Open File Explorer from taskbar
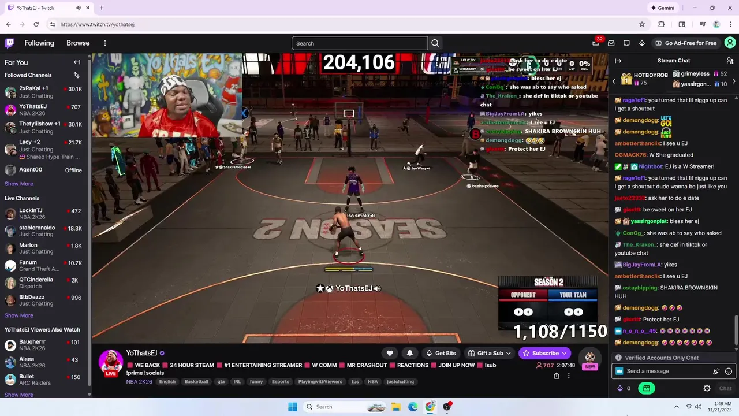Screen dimensions: 739x416 click(396, 407)
